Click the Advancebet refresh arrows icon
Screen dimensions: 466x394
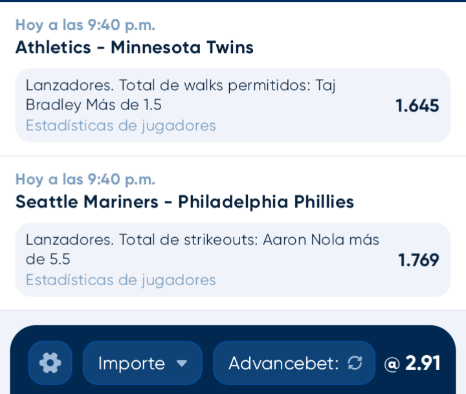[x=355, y=363]
